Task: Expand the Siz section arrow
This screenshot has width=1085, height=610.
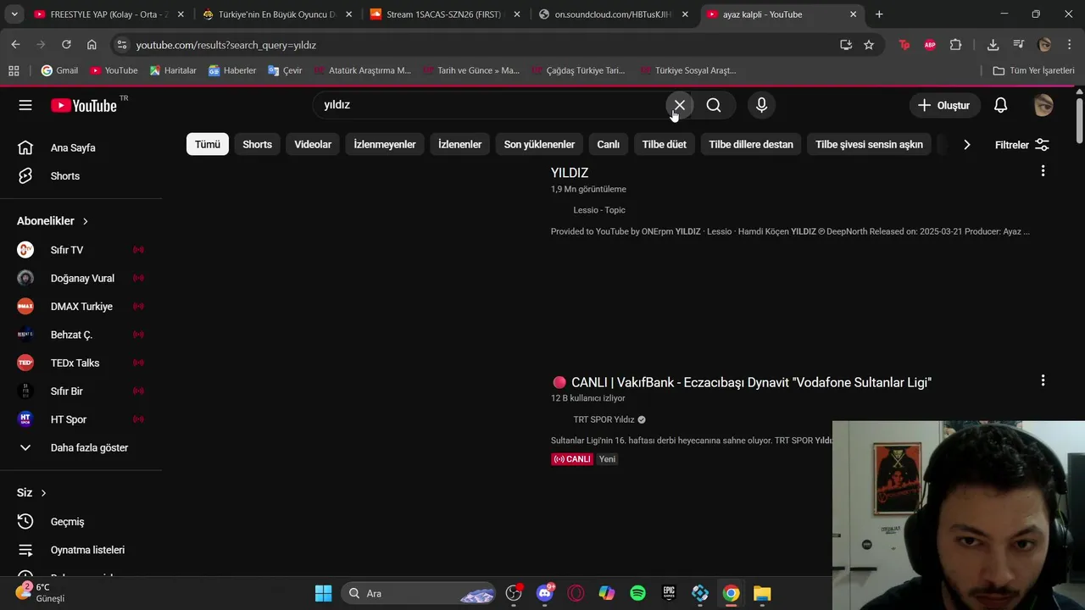Action: (x=43, y=493)
